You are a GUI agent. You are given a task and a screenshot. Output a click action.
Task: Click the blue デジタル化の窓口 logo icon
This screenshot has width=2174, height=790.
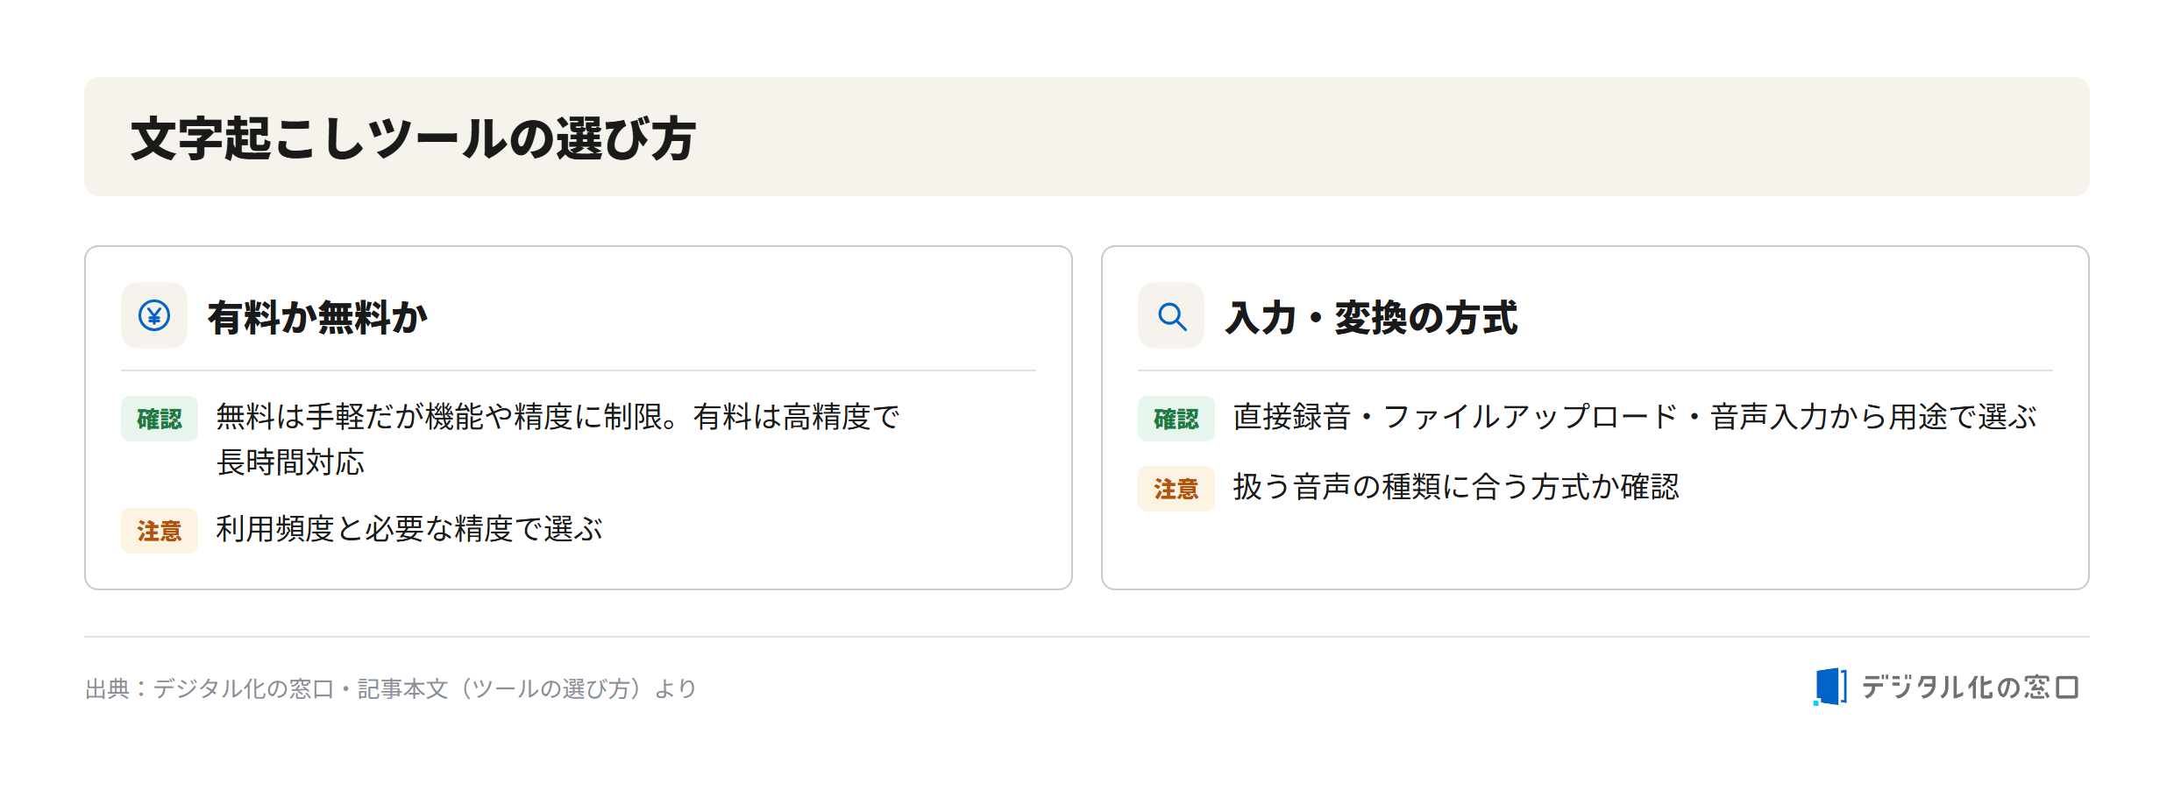click(x=1830, y=687)
